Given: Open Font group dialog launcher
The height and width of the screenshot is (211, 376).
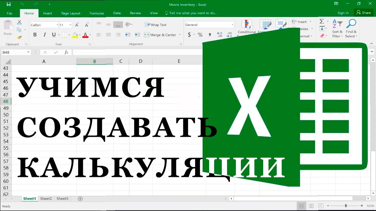Looking at the screenshot, I should click(x=90, y=44).
